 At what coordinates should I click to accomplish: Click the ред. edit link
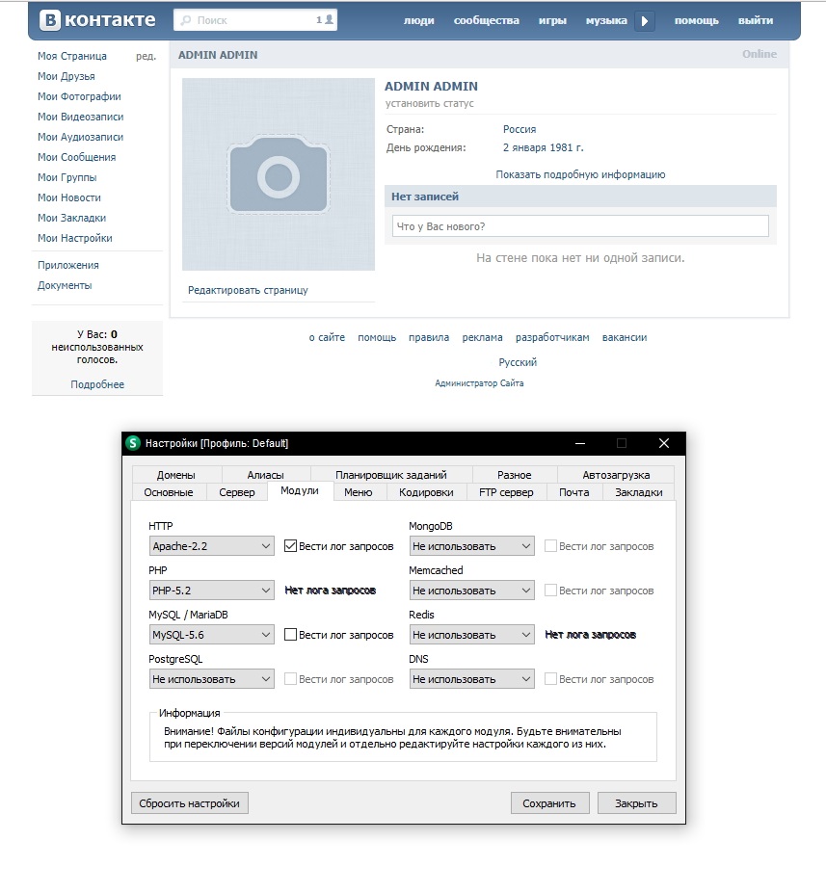pyautogui.click(x=146, y=56)
